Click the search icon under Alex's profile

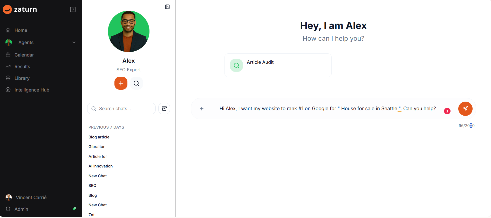pyautogui.click(x=136, y=83)
